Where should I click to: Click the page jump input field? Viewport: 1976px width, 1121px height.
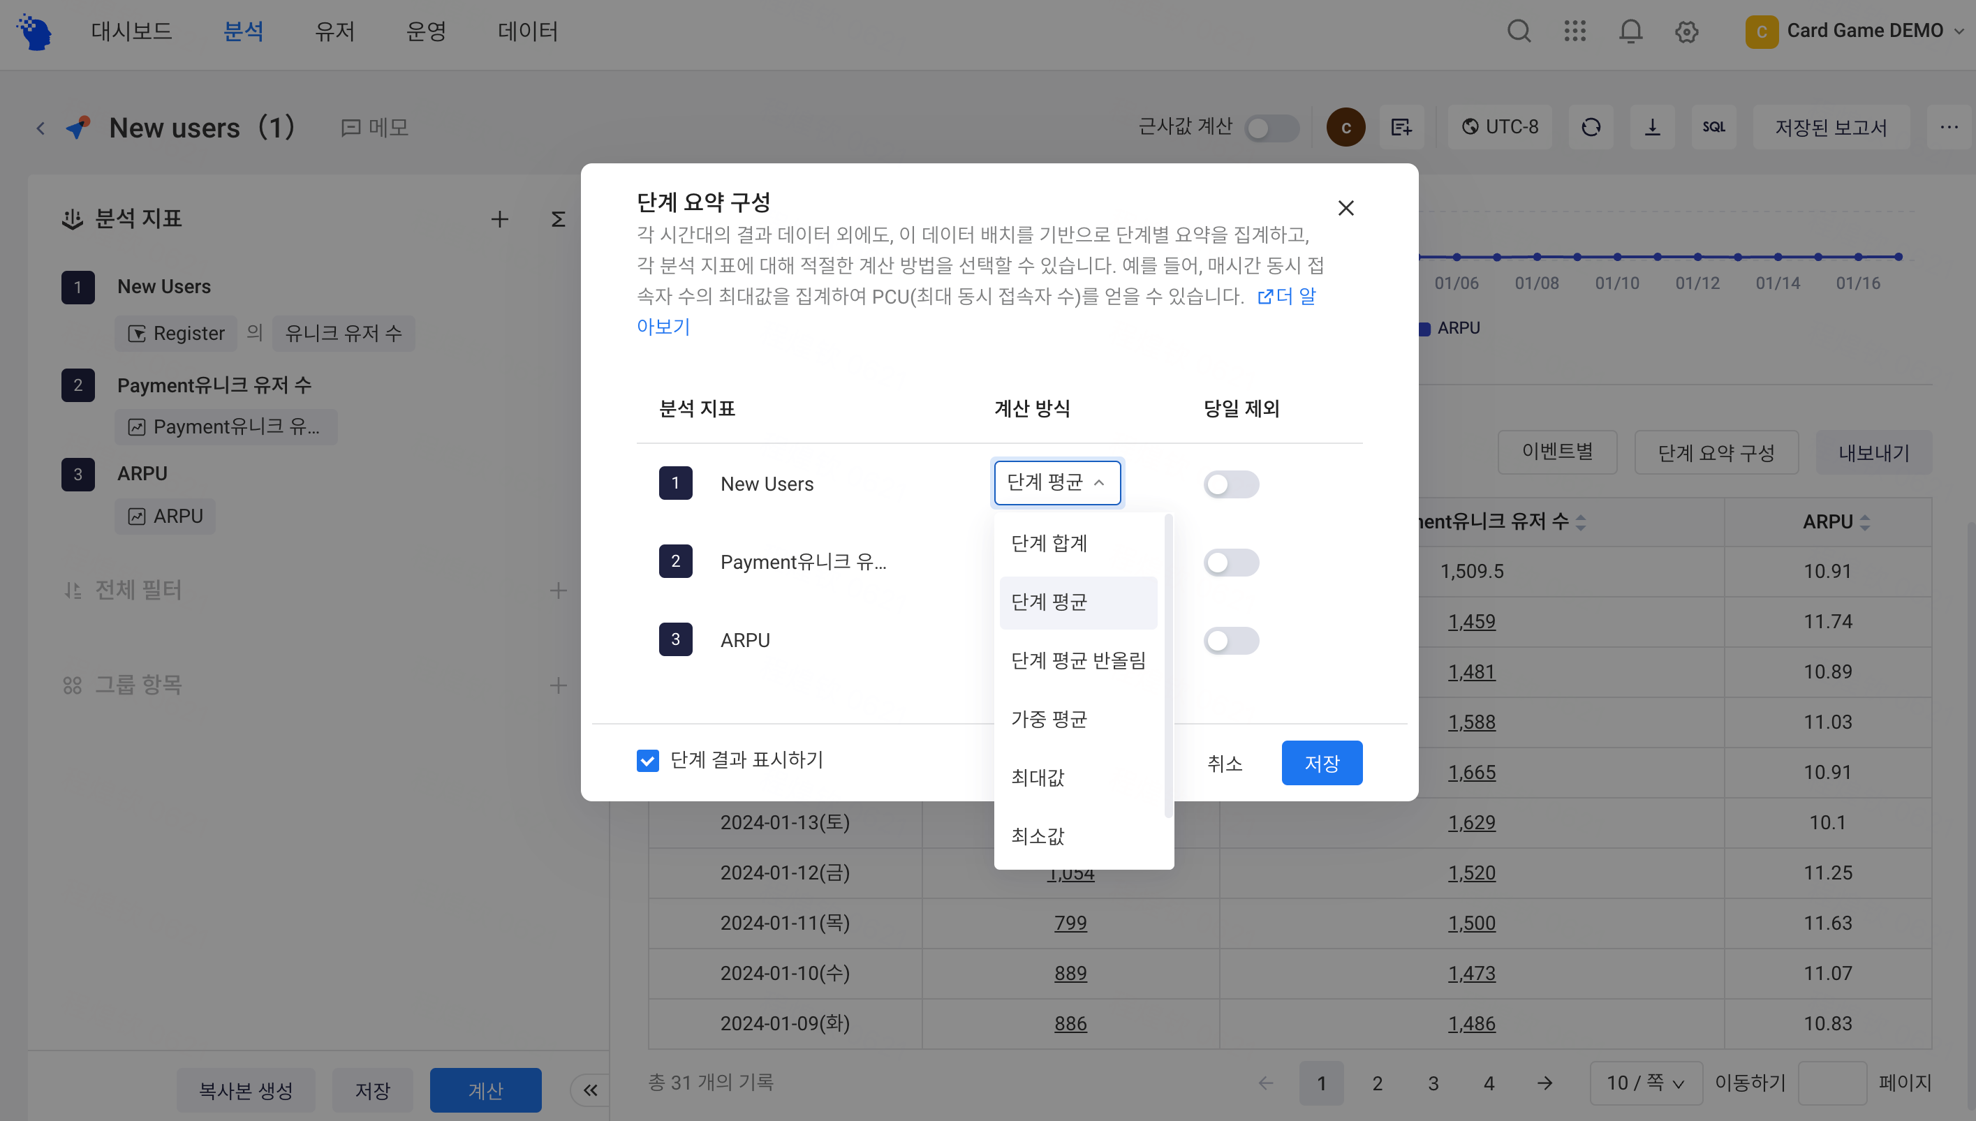point(1831,1083)
